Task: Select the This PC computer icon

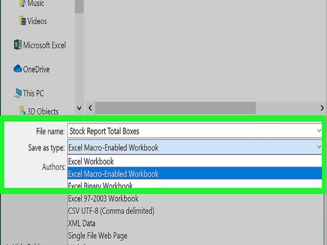Action: pyautogui.click(x=18, y=93)
